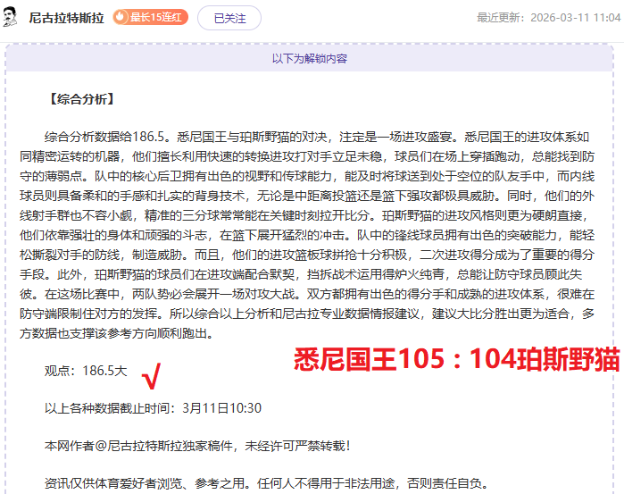624x494 pixels.
Task: Open the 尼古拉特斯拉 author profile name
Action: (66, 18)
